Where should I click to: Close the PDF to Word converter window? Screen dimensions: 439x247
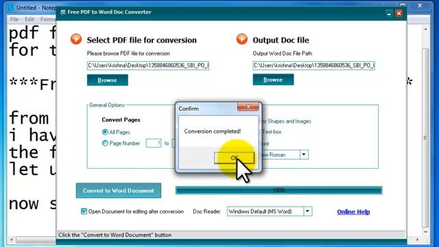click(399, 13)
